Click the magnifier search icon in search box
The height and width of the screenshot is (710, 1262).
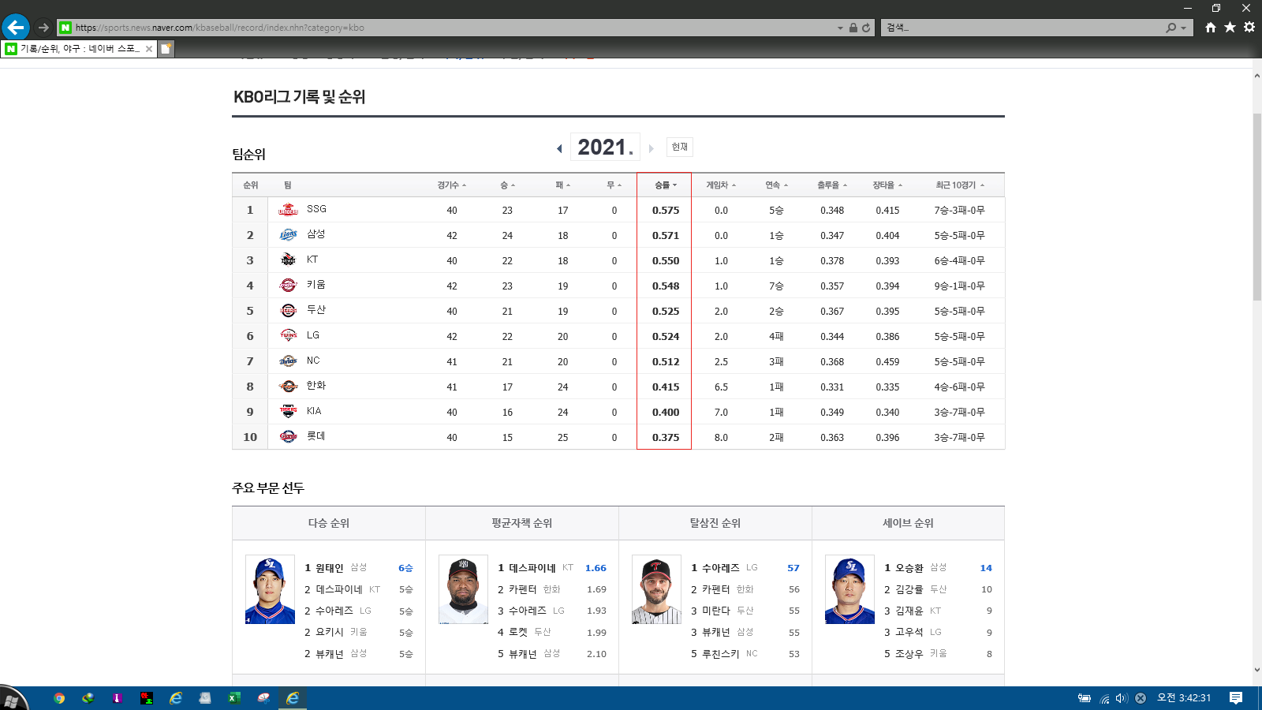(1171, 28)
